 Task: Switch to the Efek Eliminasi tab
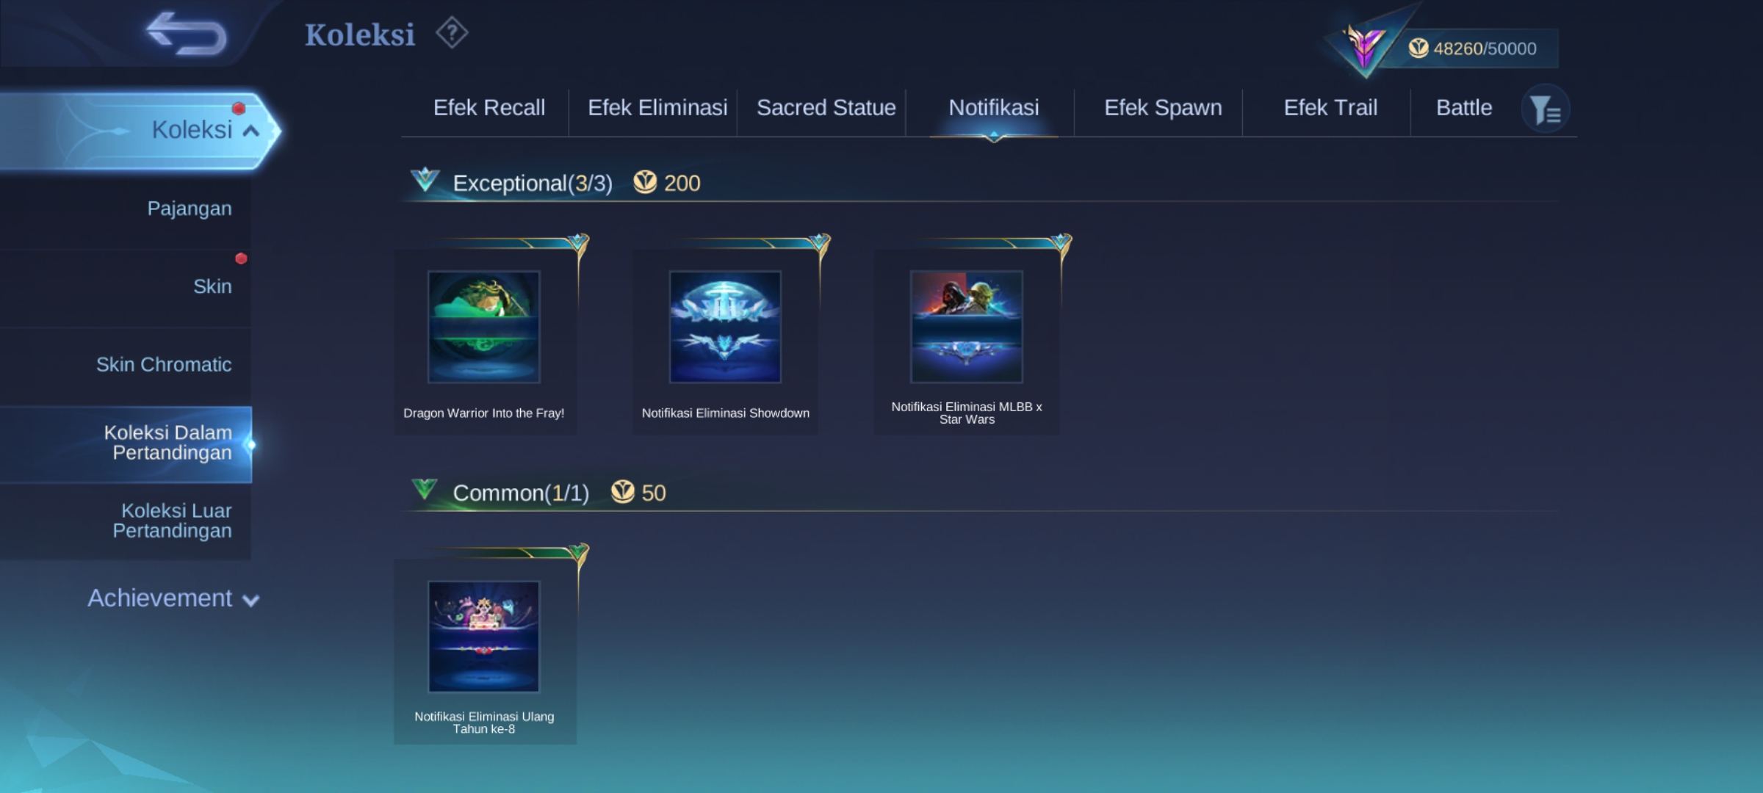click(x=657, y=108)
